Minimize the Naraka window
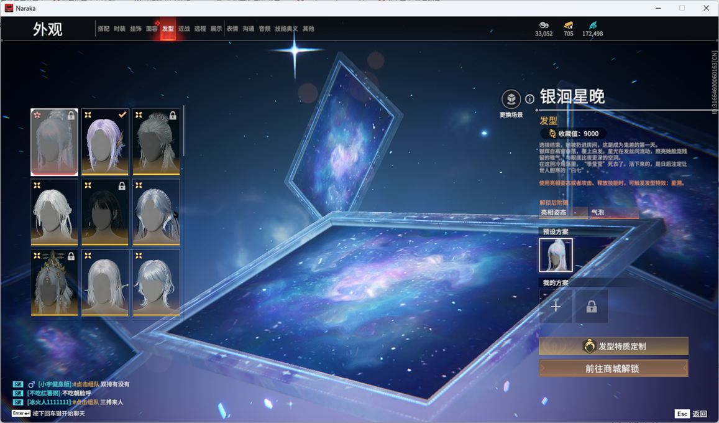719x423 pixels. [x=659, y=8]
